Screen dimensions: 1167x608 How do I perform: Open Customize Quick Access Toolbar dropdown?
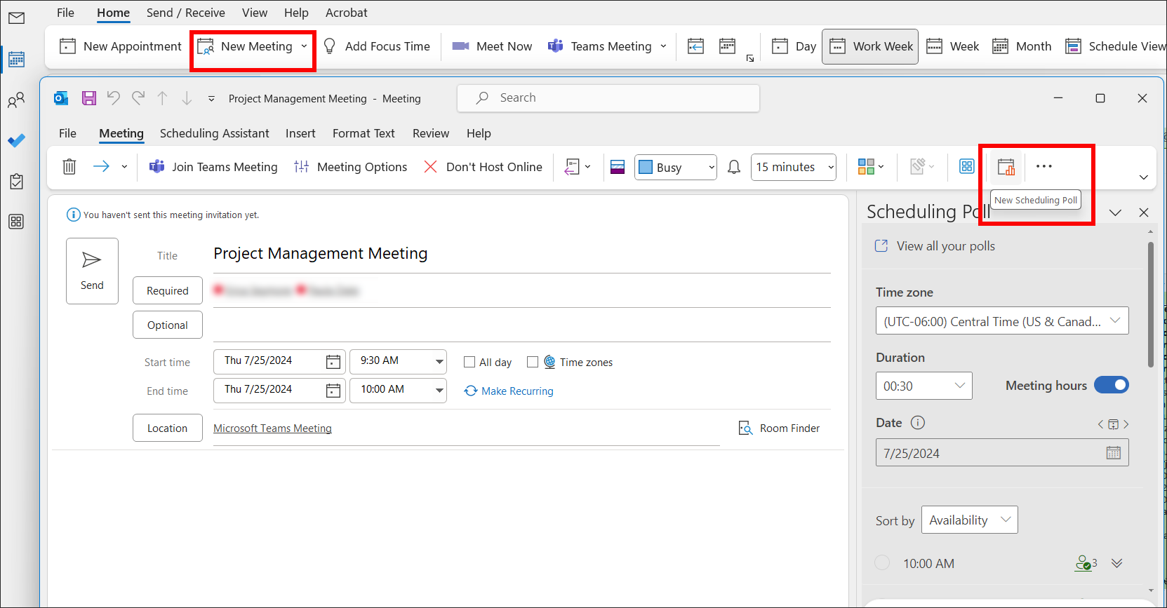pos(211,99)
